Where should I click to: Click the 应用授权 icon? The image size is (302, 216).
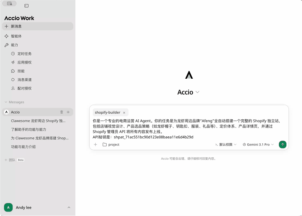pyautogui.click(x=12, y=62)
